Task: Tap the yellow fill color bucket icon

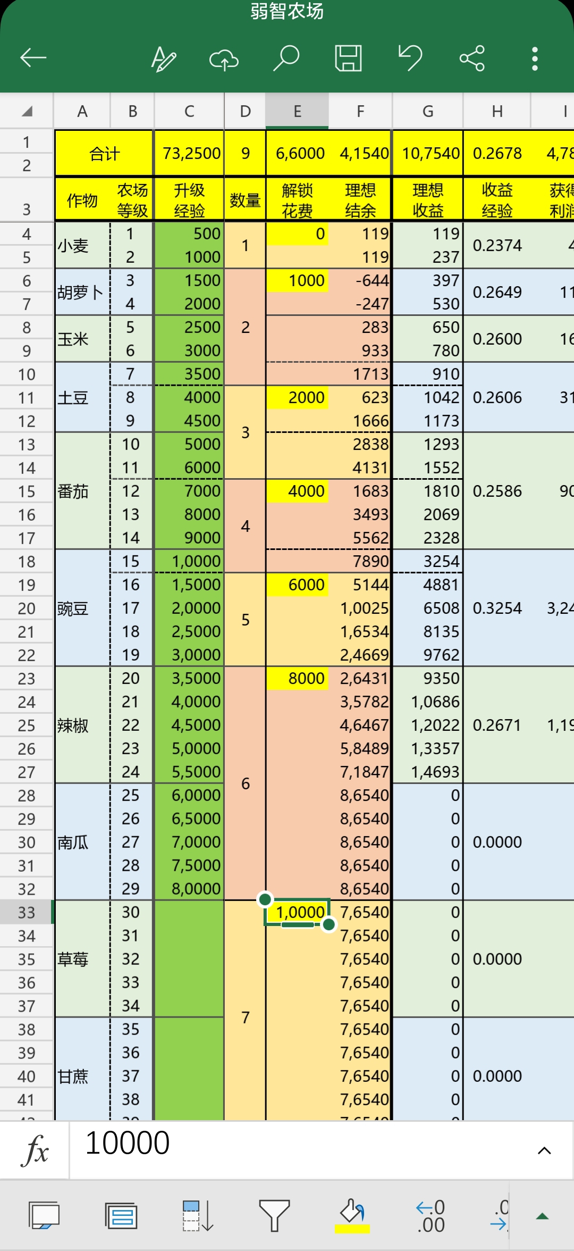Action: (352, 1216)
